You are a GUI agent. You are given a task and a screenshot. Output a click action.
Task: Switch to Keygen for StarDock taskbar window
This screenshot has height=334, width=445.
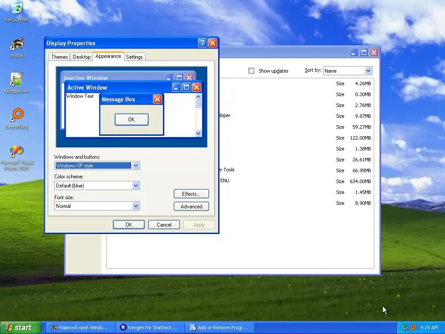pyautogui.click(x=150, y=327)
